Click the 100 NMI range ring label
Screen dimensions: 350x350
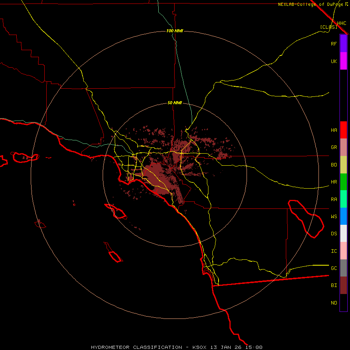click(175, 31)
